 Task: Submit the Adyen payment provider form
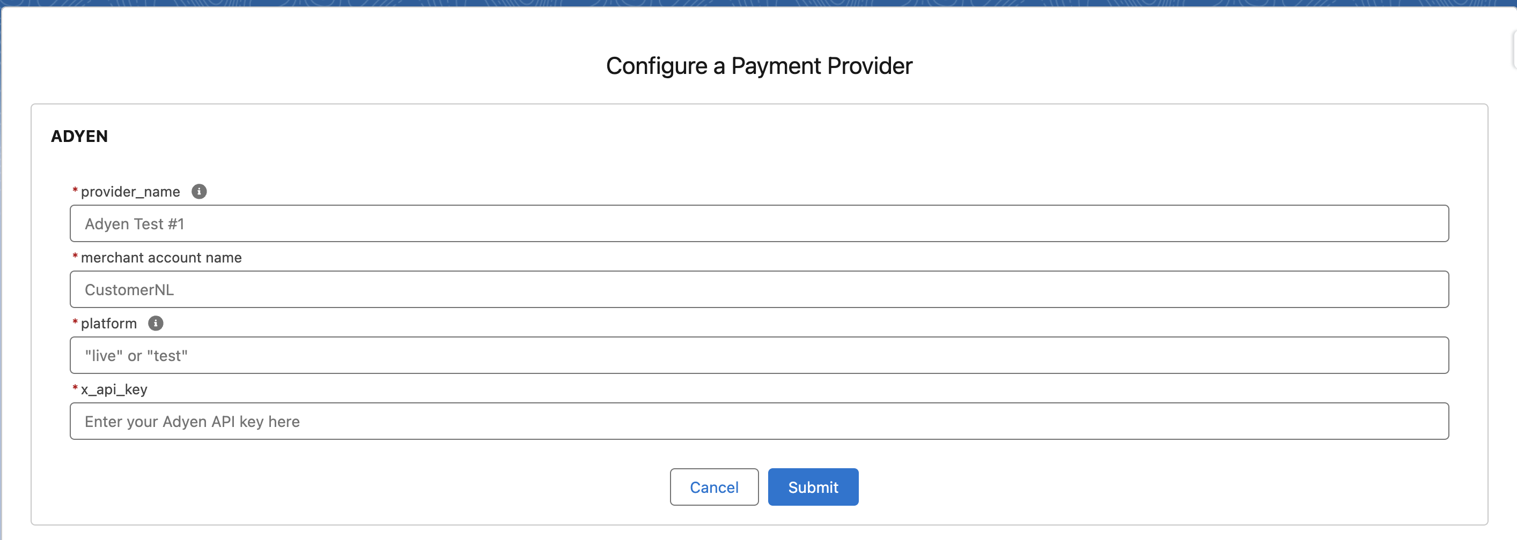coord(813,486)
